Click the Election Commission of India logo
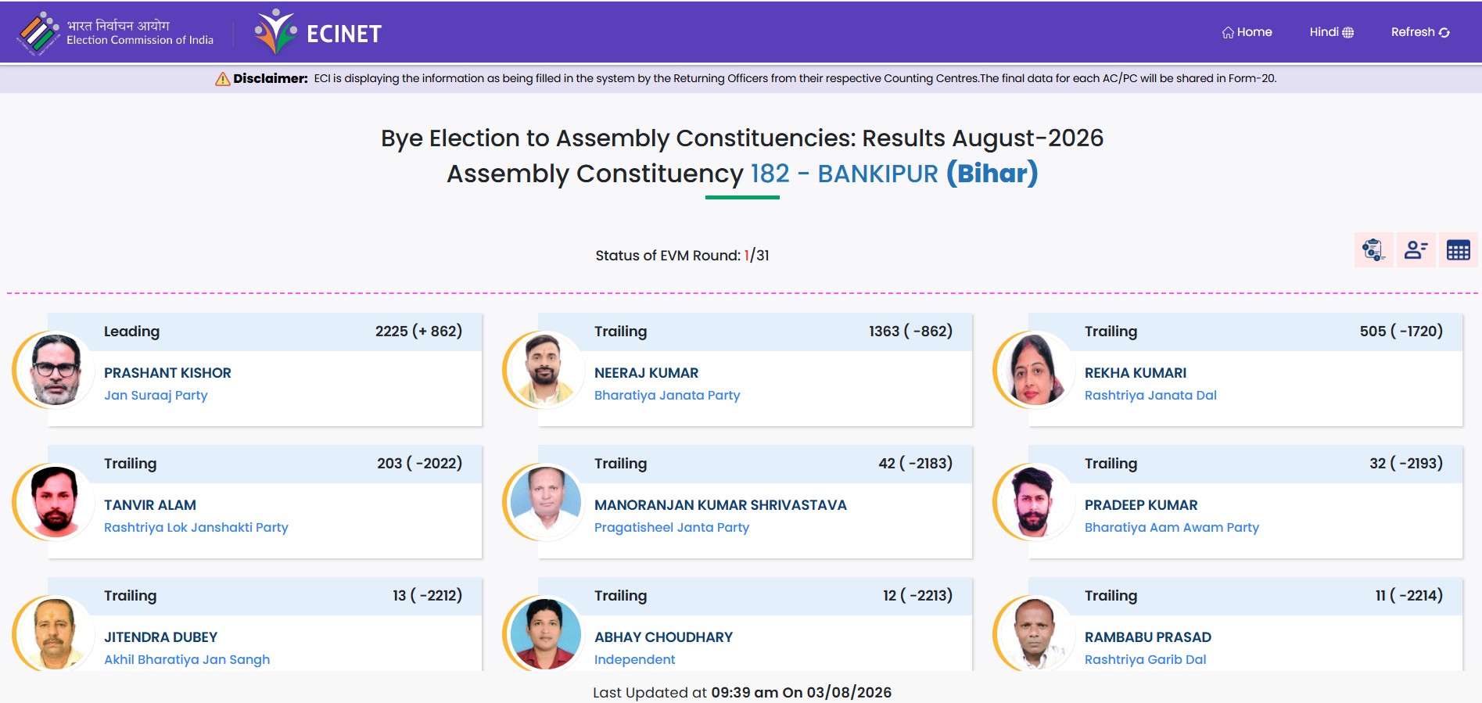This screenshot has height=703, width=1482. (x=116, y=33)
